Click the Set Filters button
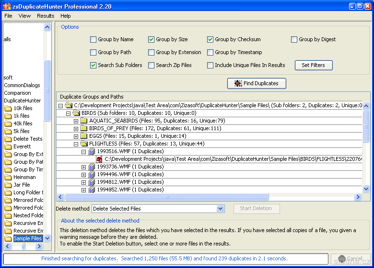 [x=313, y=65]
